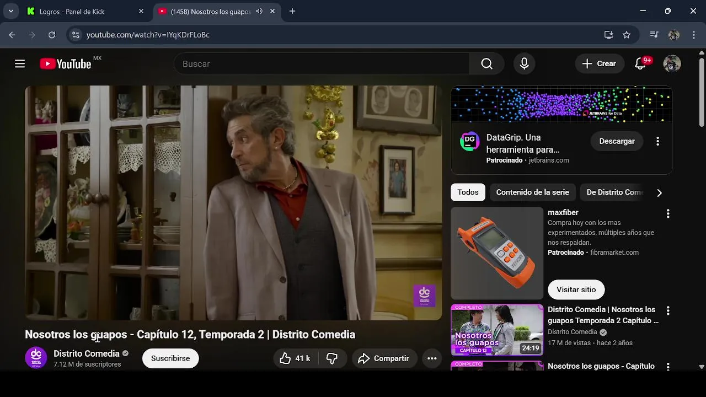Viewport: 706px width, 397px height.
Task: Open Distrito Comedia channel avatar
Action: coord(36,358)
